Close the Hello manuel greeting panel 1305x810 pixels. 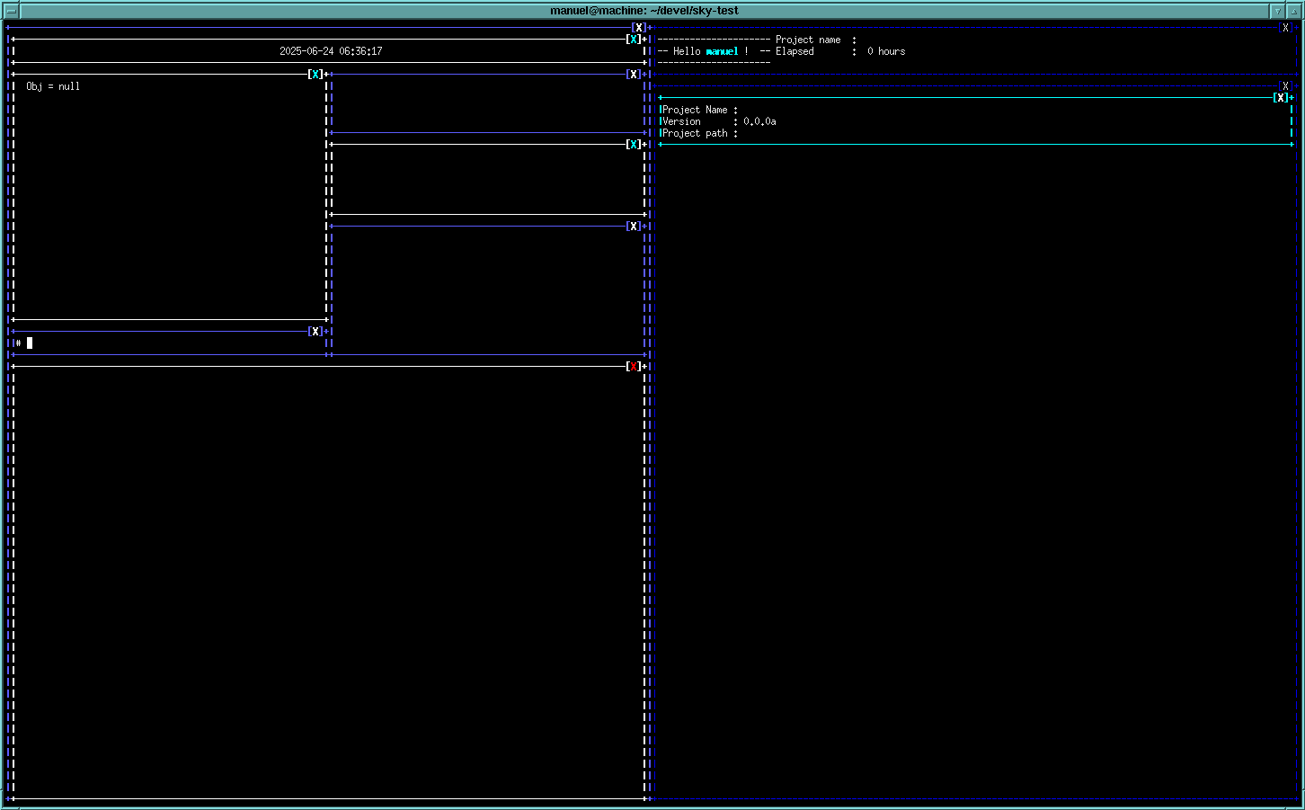click(x=1285, y=28)
